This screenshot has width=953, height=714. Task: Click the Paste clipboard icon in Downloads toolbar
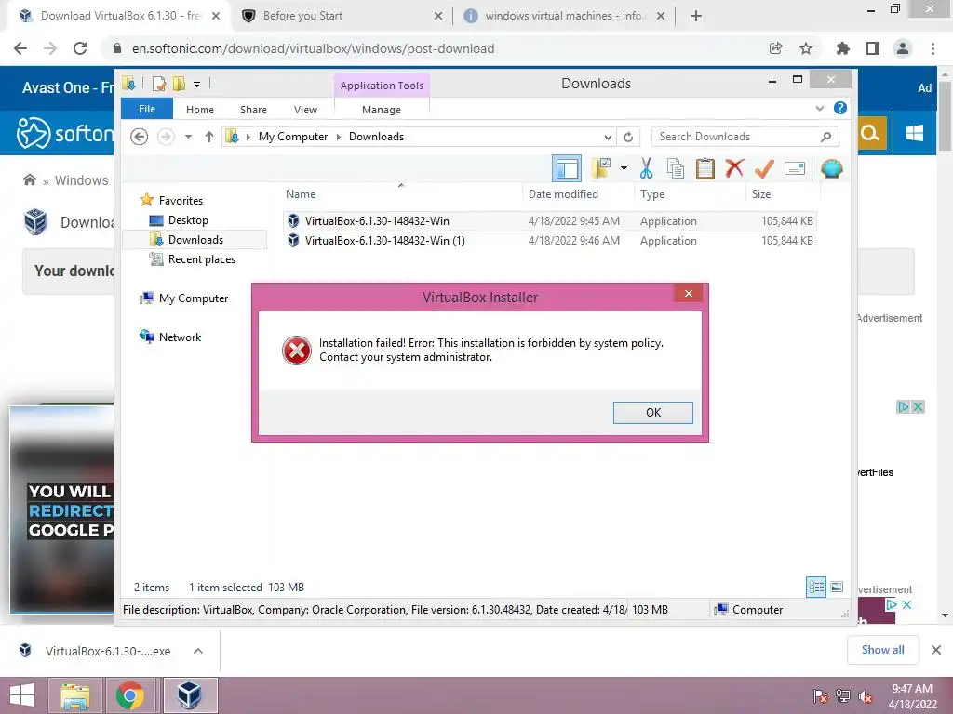[x=705, y=168]
